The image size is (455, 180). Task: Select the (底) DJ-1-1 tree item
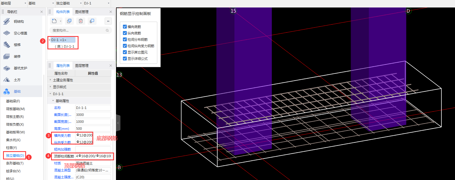65,47
